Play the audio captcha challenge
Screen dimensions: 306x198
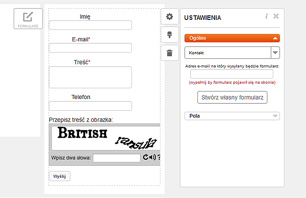(152, 157)
